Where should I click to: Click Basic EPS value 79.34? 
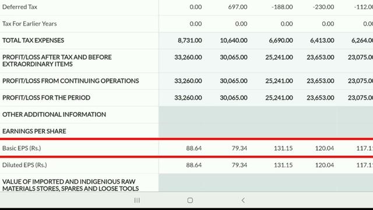point(240,148)
